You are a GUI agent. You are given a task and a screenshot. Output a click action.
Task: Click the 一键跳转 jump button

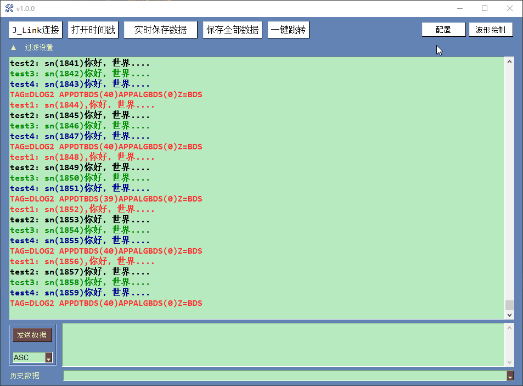[x=289, y=30]
